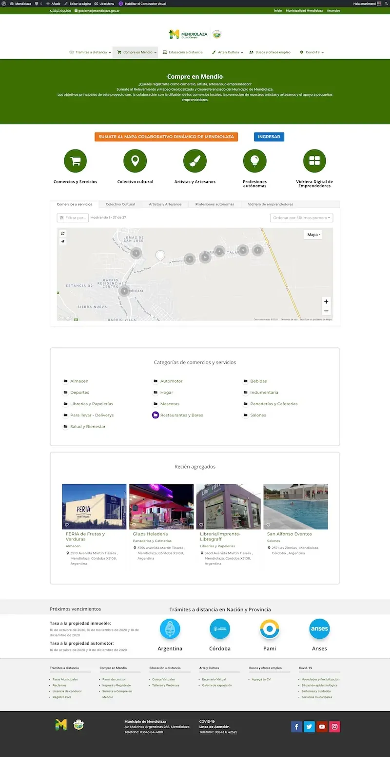Click the Argentina national crest icon
This screenshot has width=390, height=757.
pos(170,628)
